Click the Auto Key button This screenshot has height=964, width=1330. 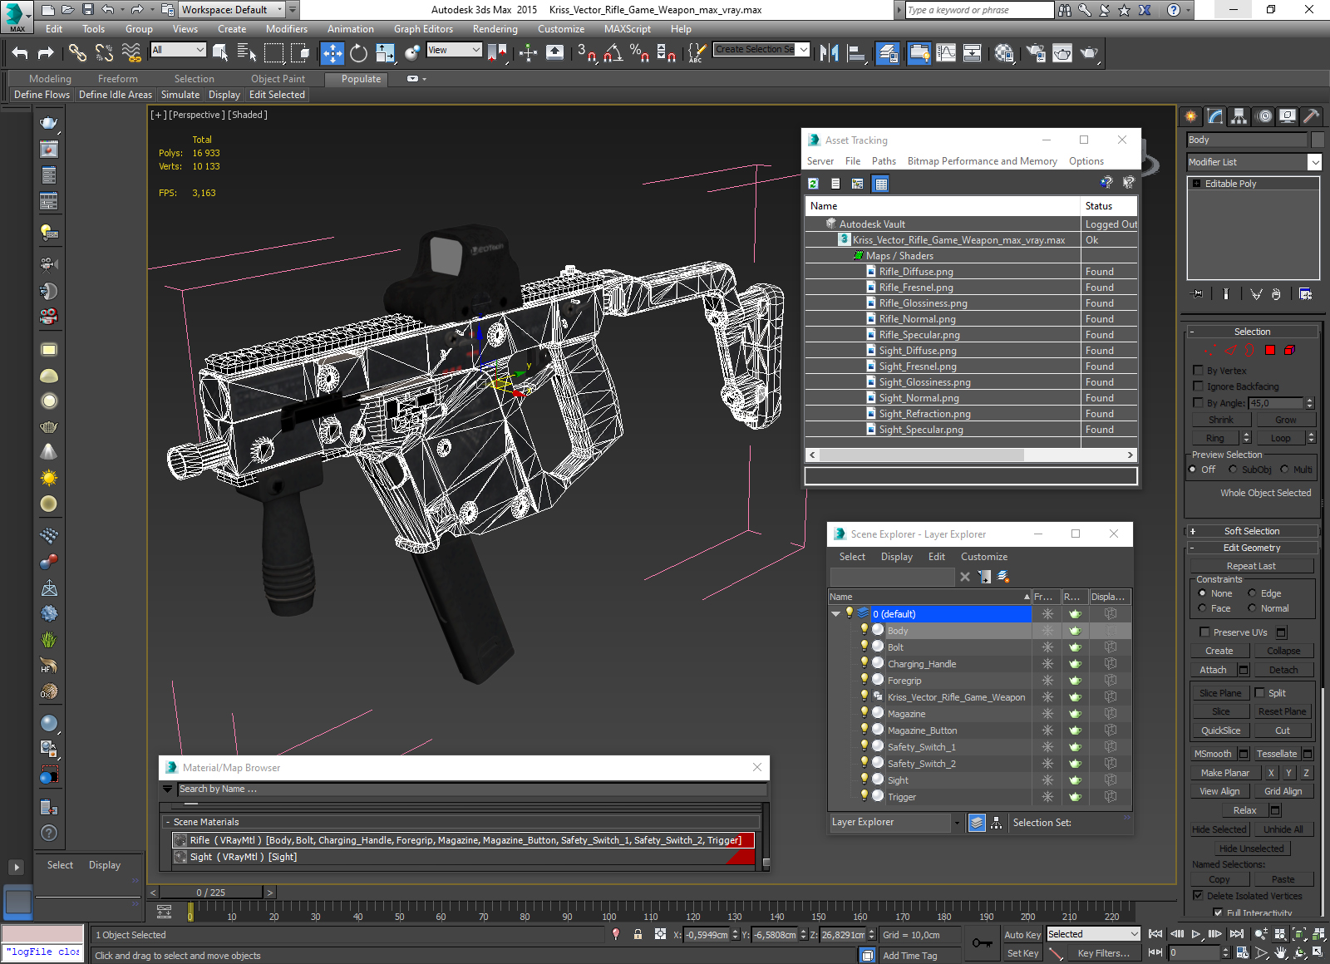tap(1022, 935)
